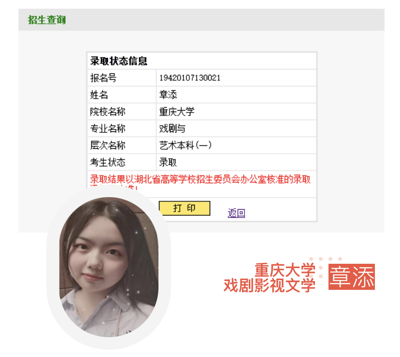Click the 报名号 row label
The height and width of the screenshot is (357, 400).
103,78
